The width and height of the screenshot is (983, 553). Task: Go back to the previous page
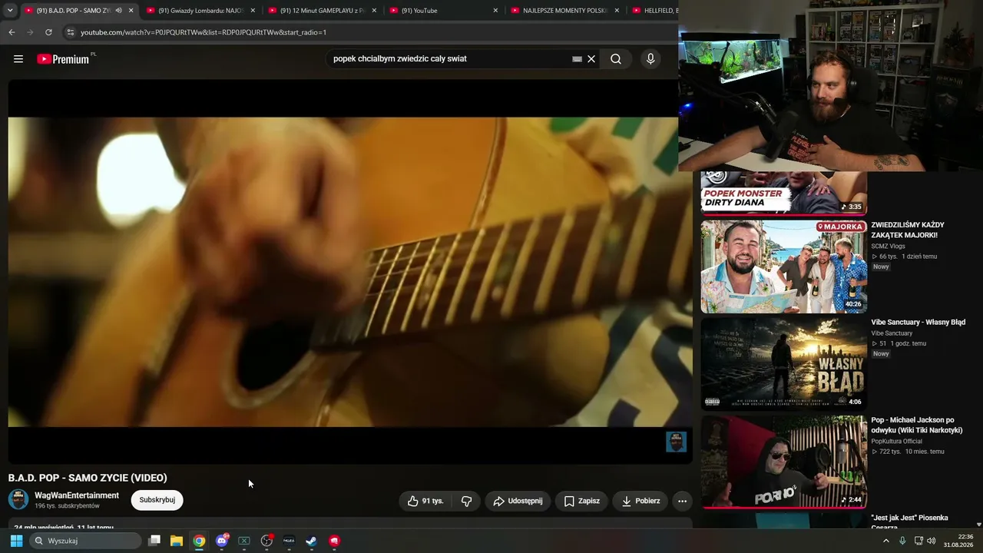12,32
